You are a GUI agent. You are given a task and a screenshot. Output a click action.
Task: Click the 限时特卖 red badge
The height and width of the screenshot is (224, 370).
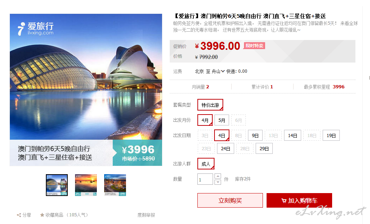[254, 46]
